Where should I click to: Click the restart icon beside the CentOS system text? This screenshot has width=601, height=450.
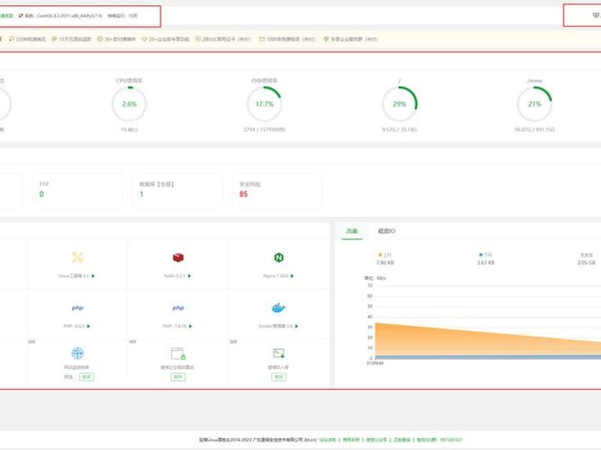click(x=21, y=16)
